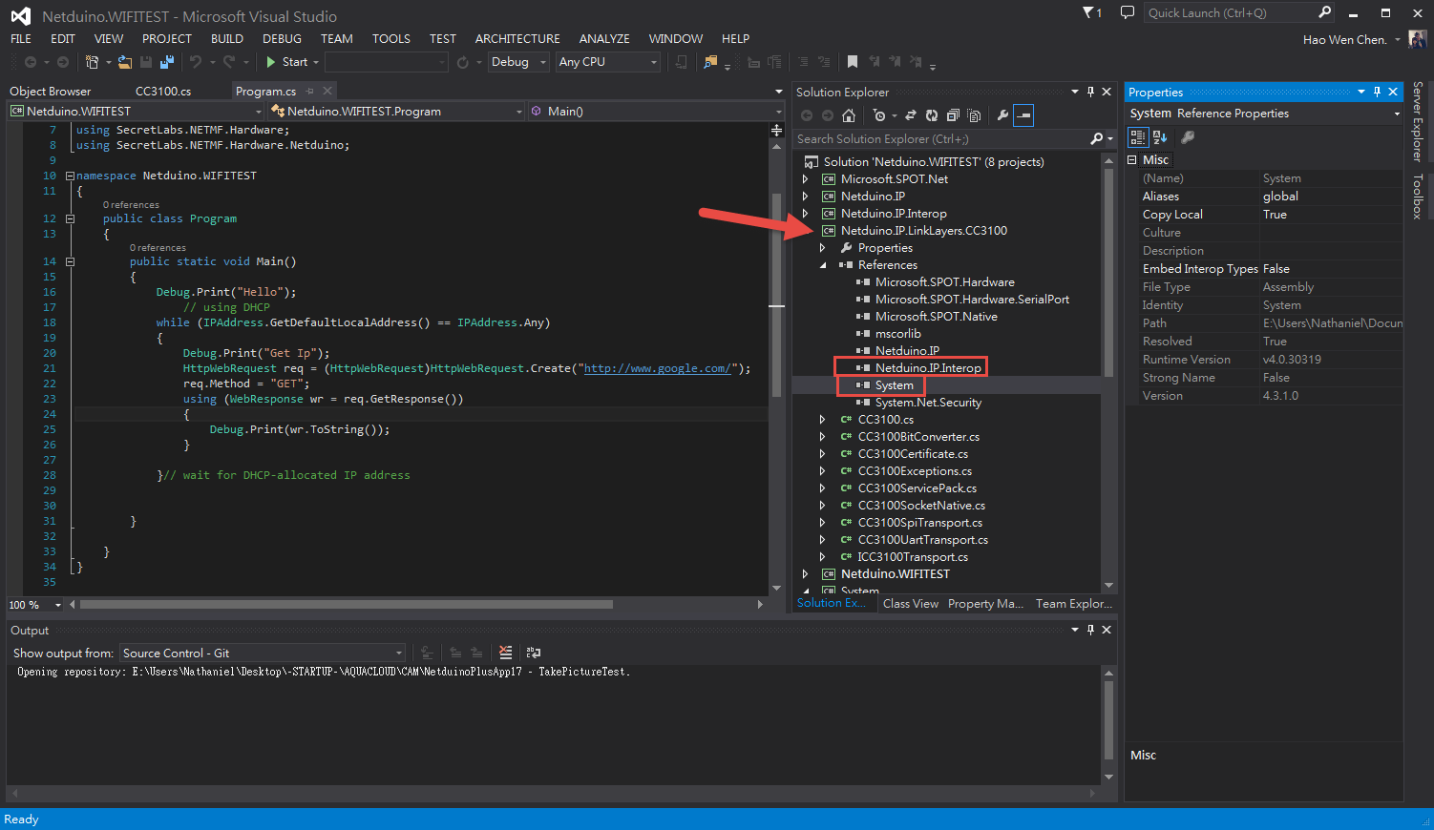
Task: Click the Pending Changes Filter clock icon
Action: [879, 115]
